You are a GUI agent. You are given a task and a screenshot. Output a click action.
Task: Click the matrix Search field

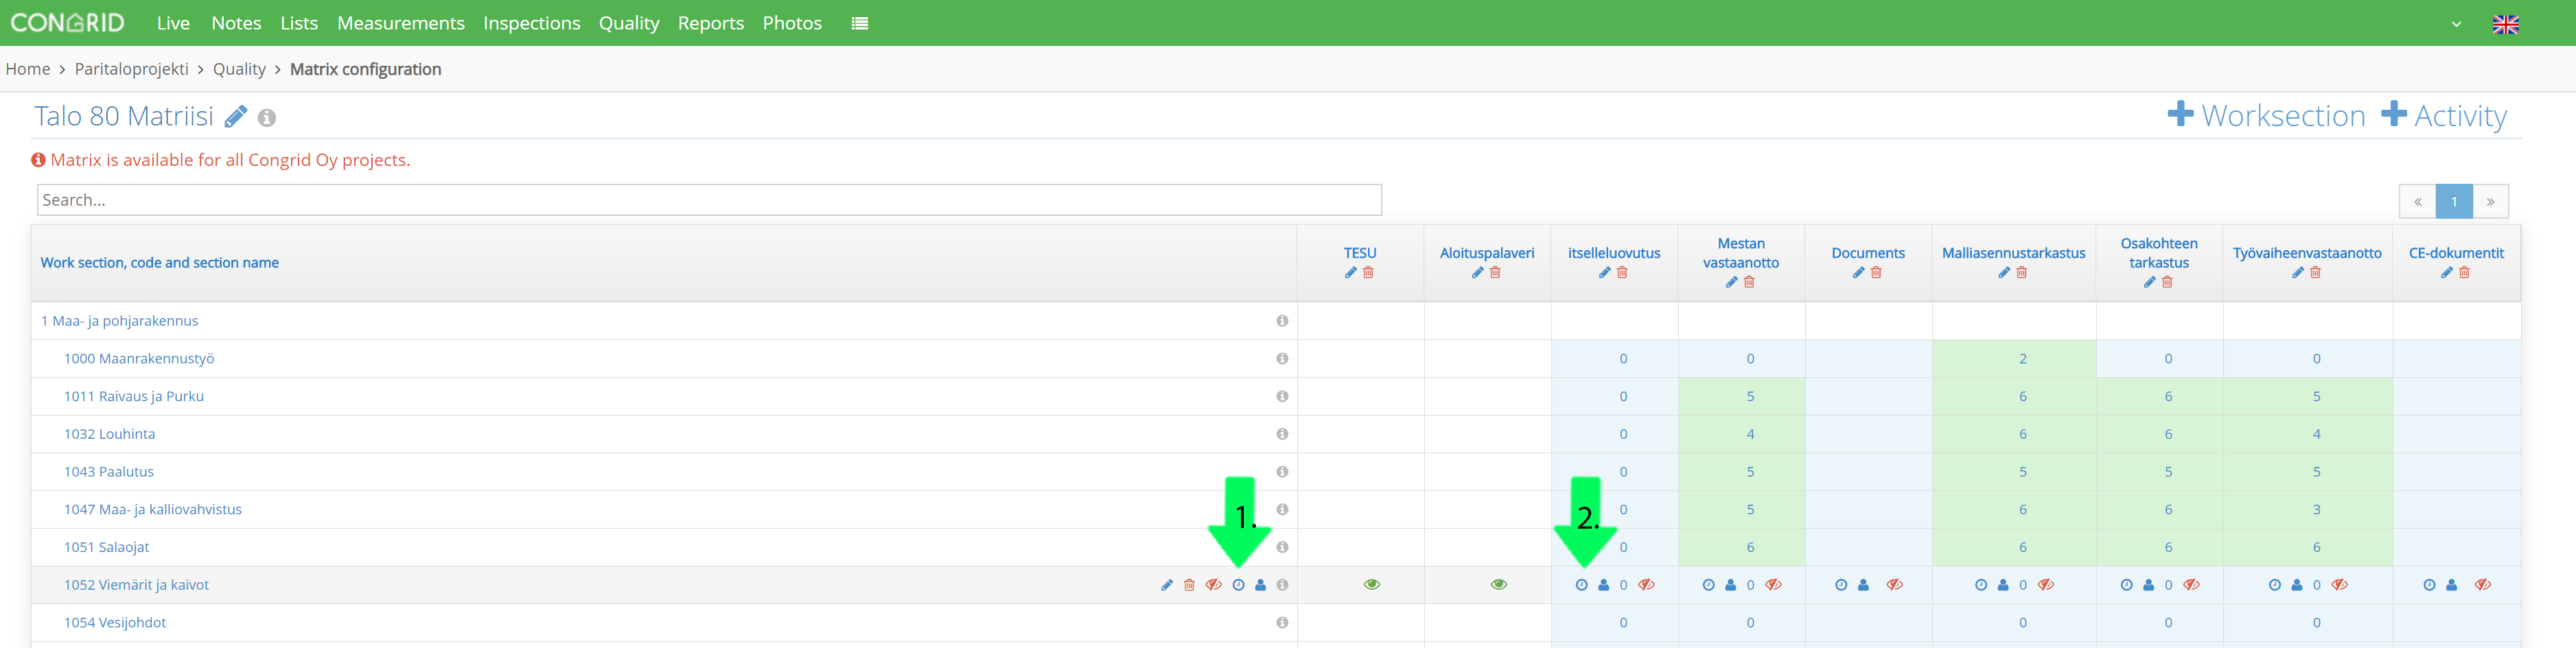(709, 200)
